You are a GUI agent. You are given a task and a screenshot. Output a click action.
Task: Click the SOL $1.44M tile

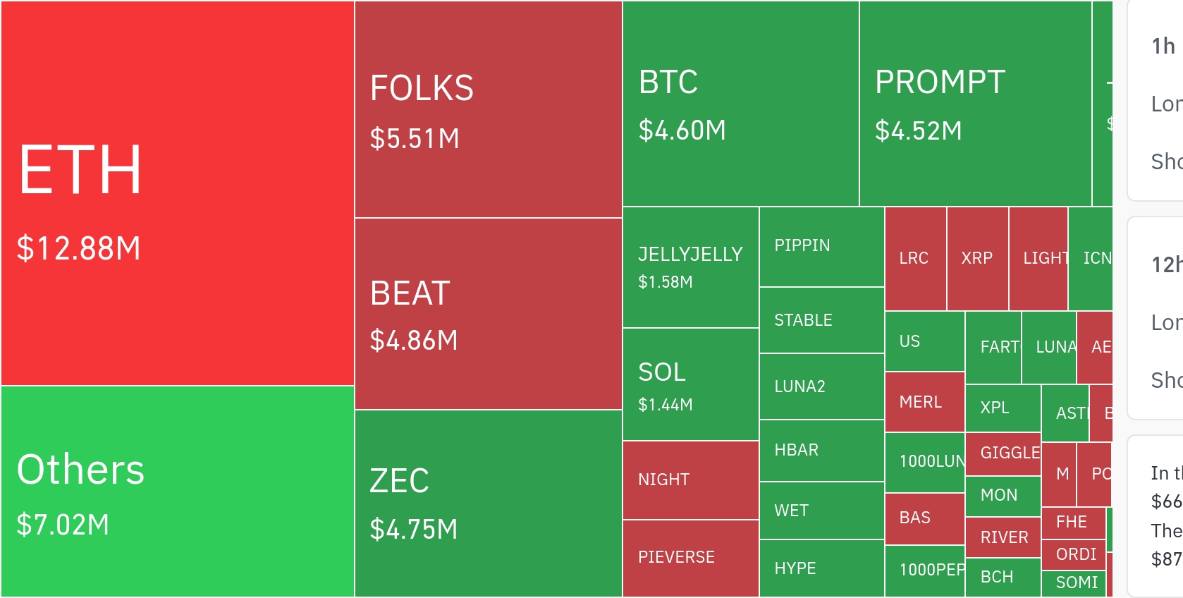(x=690, y=384)
